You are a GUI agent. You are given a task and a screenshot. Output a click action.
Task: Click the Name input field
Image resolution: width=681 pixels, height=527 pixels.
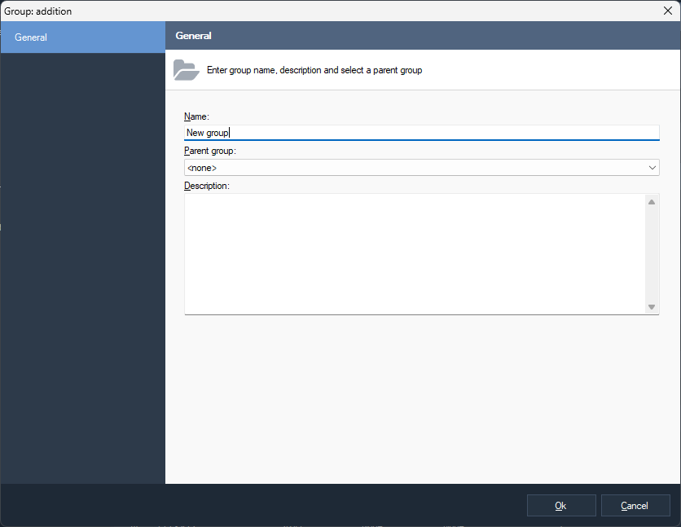click(x=421, y=133)
